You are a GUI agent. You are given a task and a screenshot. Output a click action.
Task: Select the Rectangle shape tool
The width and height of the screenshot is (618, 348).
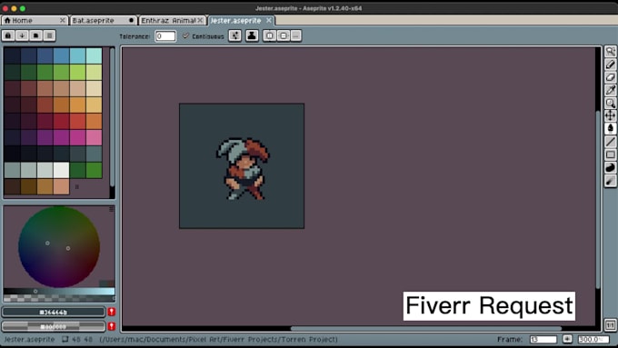tap(610, 154)
